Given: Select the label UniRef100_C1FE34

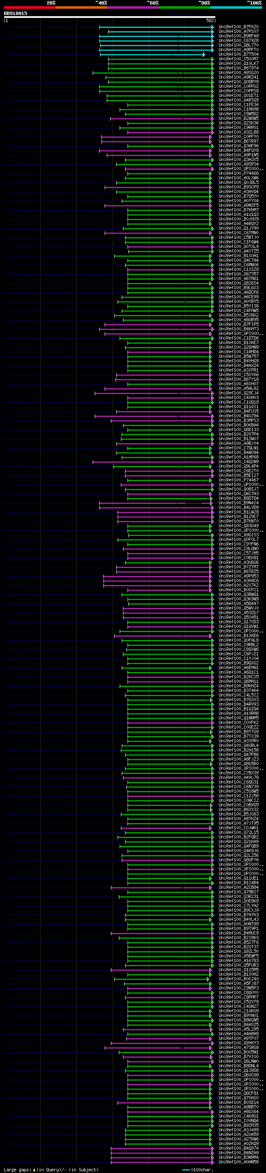Looking at the screenshot, I should [x=238, y=105].
